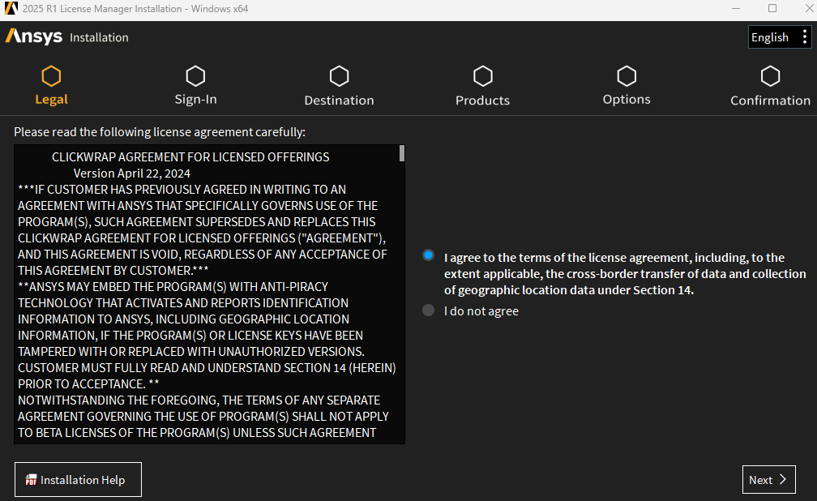Image resolution: width=817 pixels, height=501 pixels.
Task: Go to the Confirmation step label
Action: 770,100
